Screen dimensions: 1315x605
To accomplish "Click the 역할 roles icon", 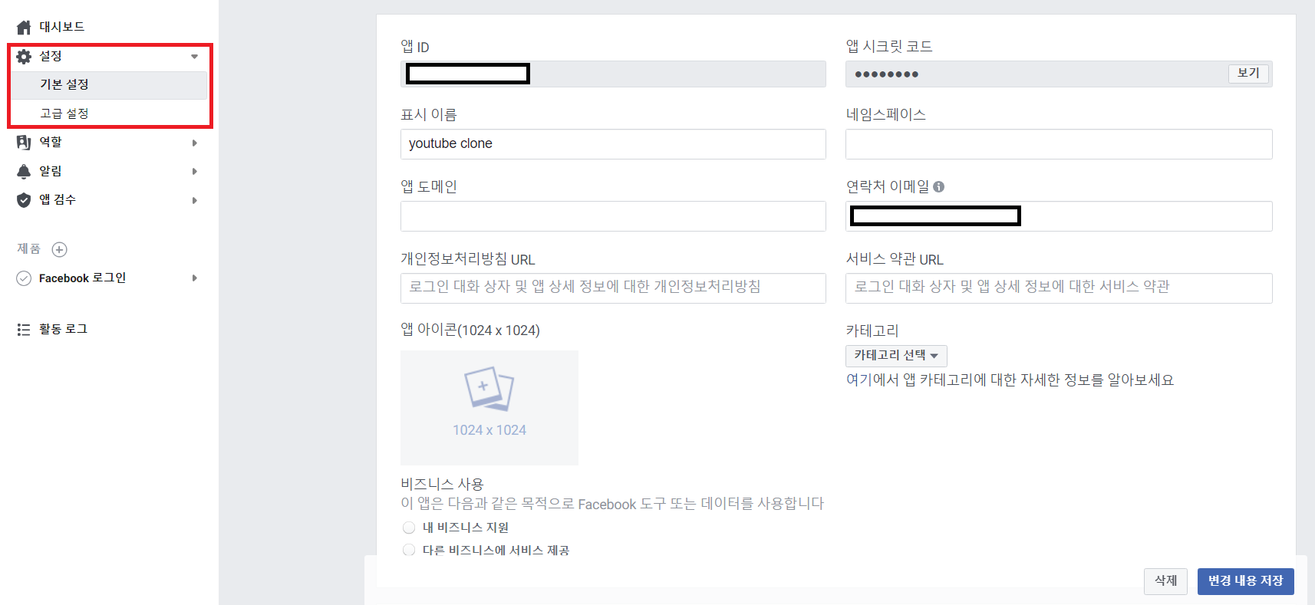I will [x=24, y=143].
